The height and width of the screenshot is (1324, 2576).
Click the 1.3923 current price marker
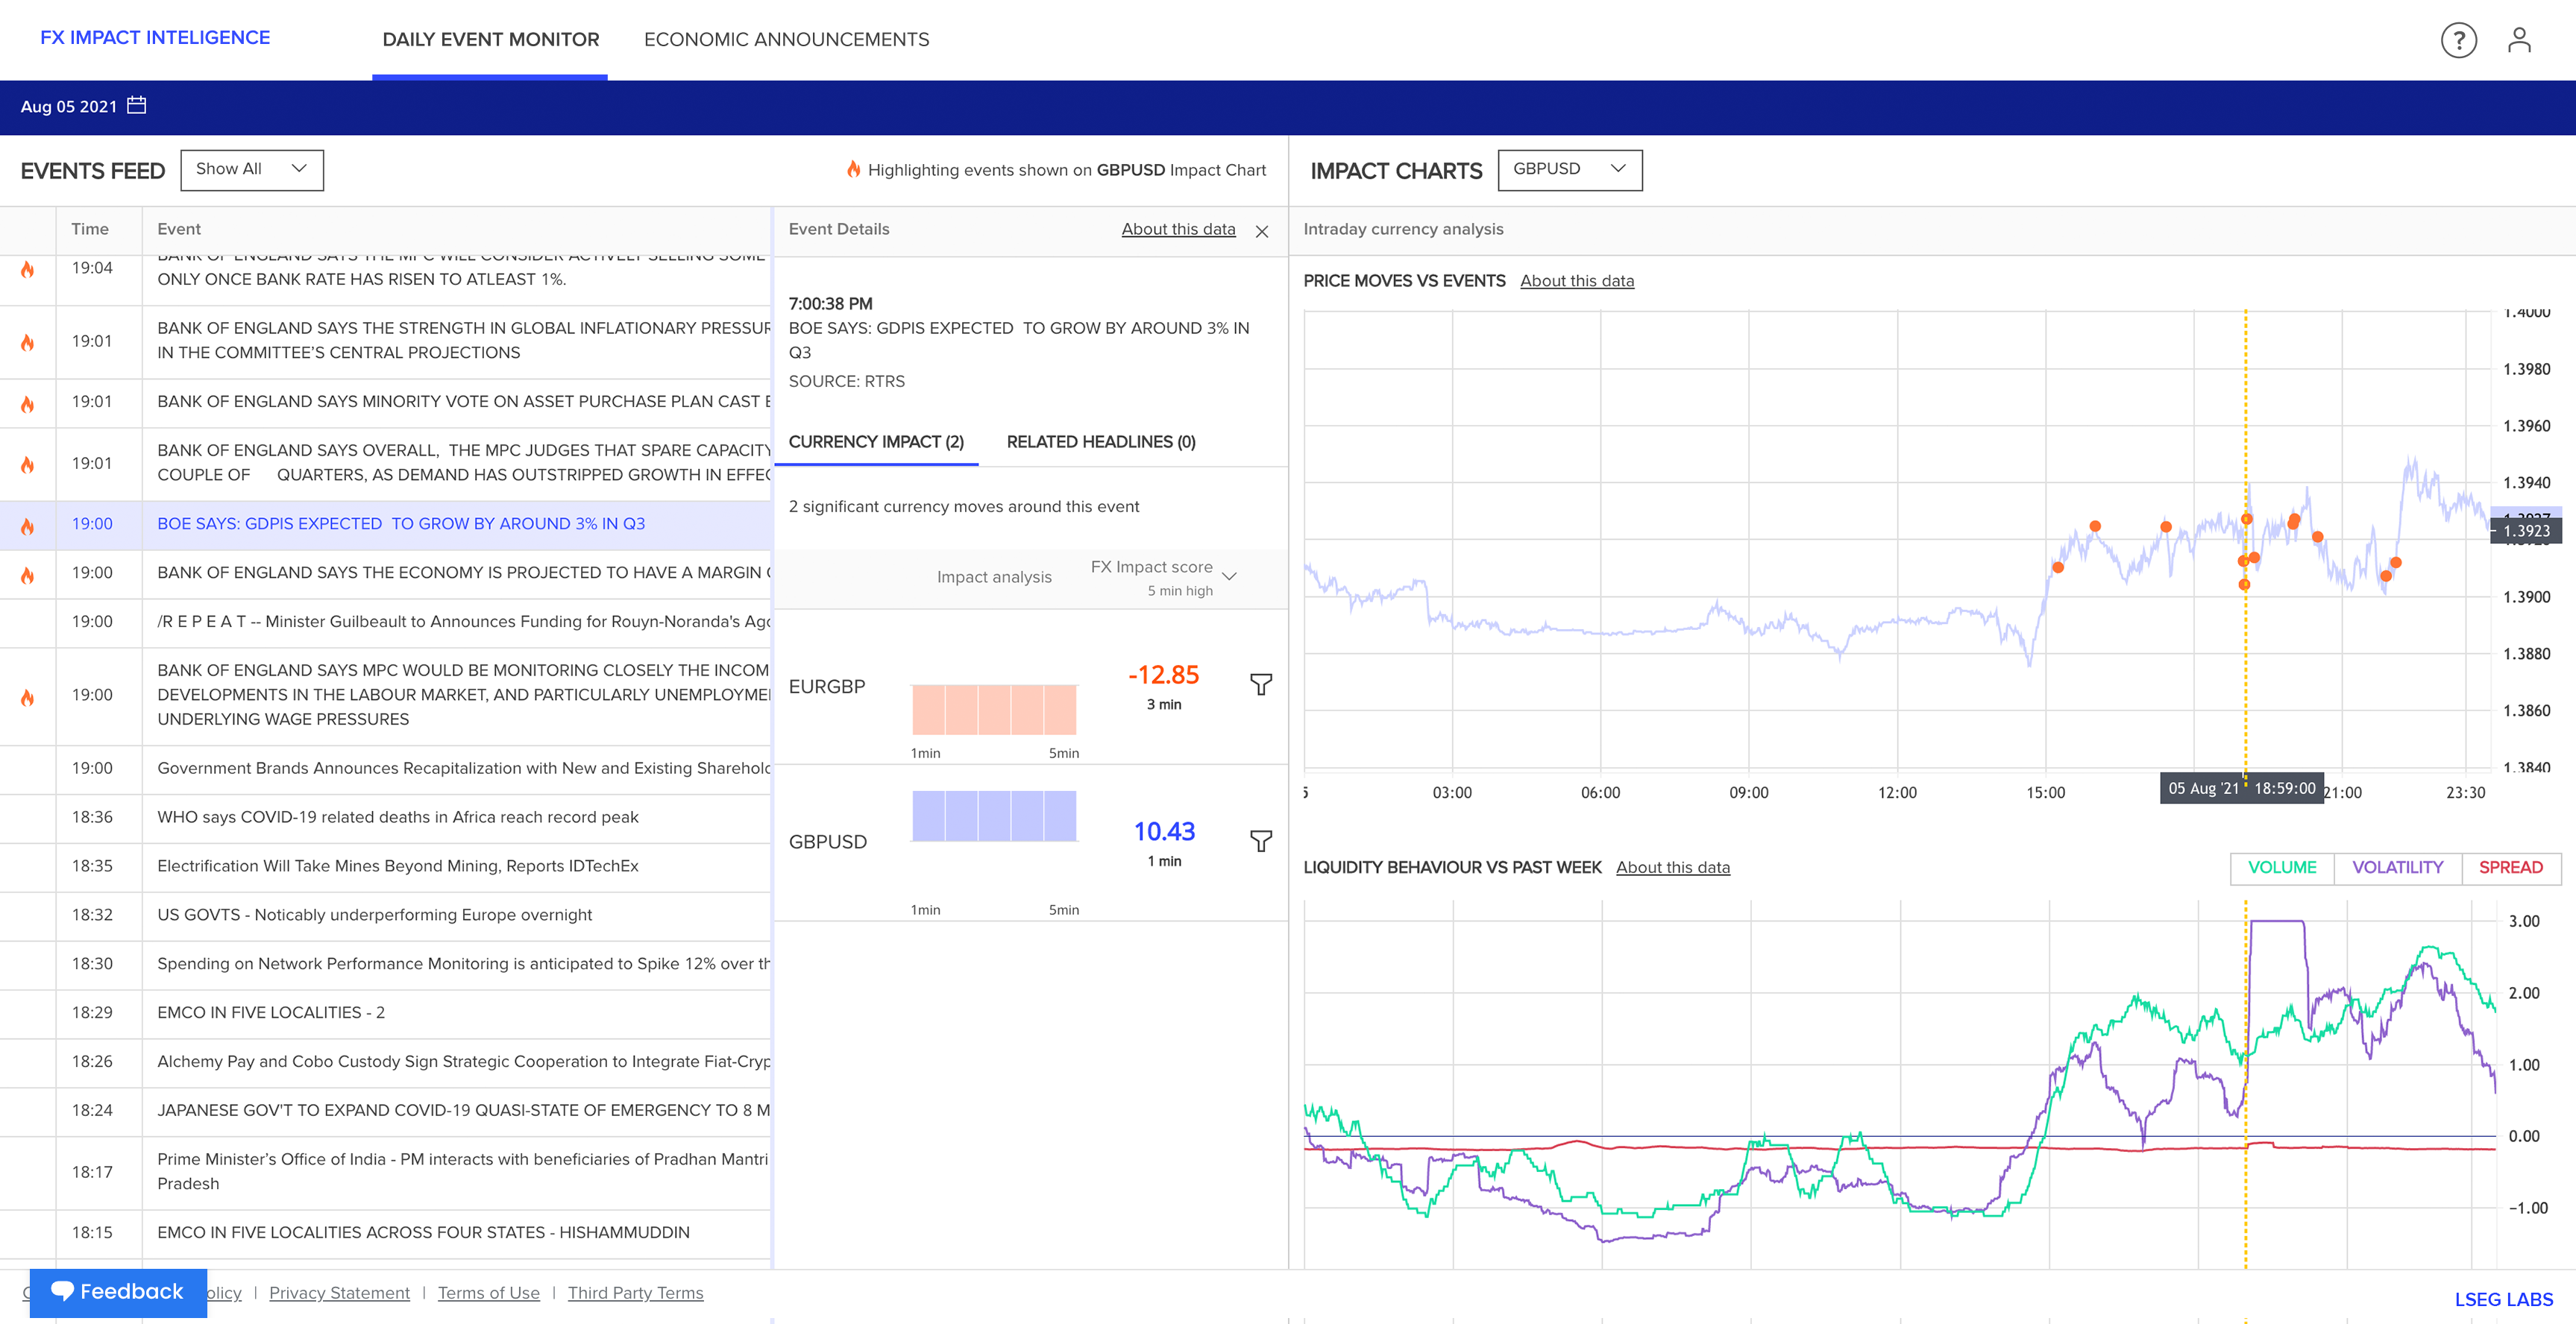(2526, 531)
